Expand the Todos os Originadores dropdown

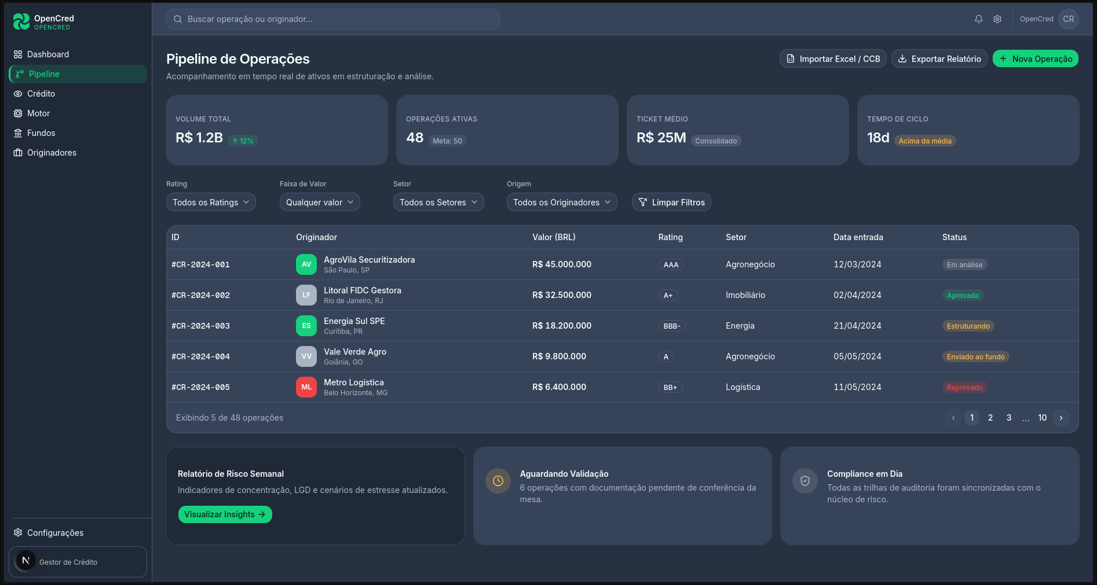click(562, 202)
